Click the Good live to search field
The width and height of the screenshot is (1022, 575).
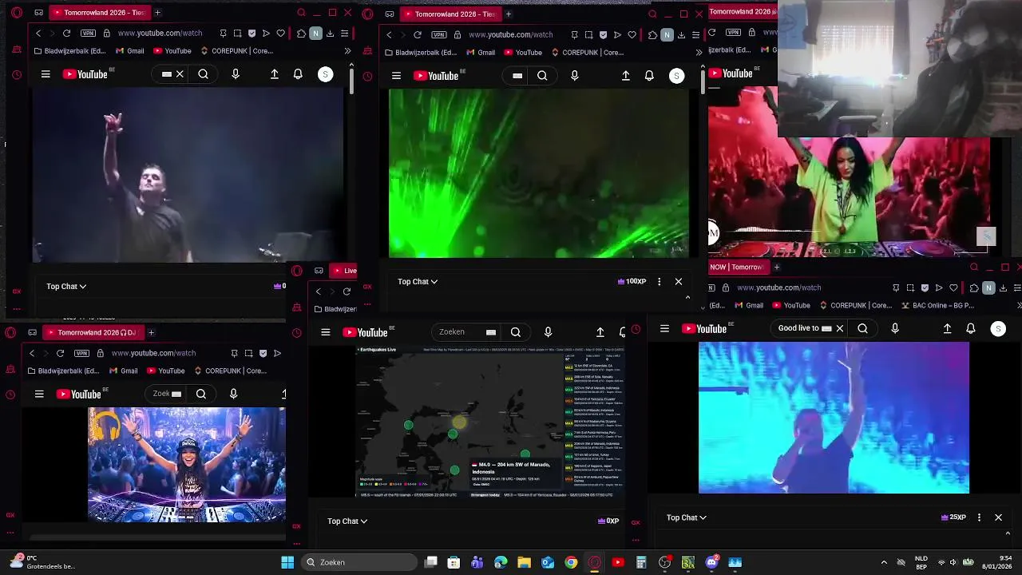pos(806,328)
